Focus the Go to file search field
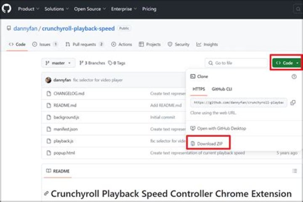 [x=236, y=63]
